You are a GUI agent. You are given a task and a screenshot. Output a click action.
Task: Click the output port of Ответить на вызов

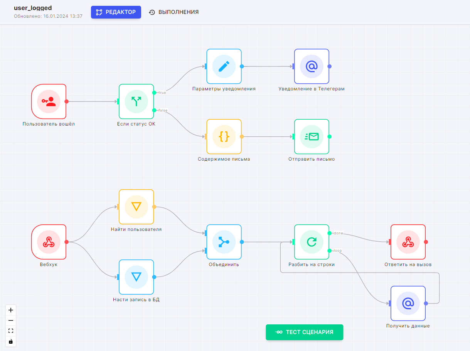tap(426, 242)
